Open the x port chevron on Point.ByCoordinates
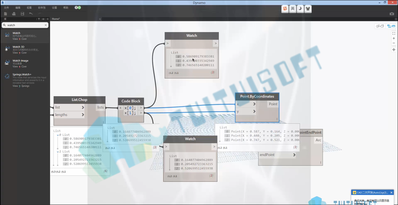398x205 pixels. pyautogui.click(x=254, y=104)
